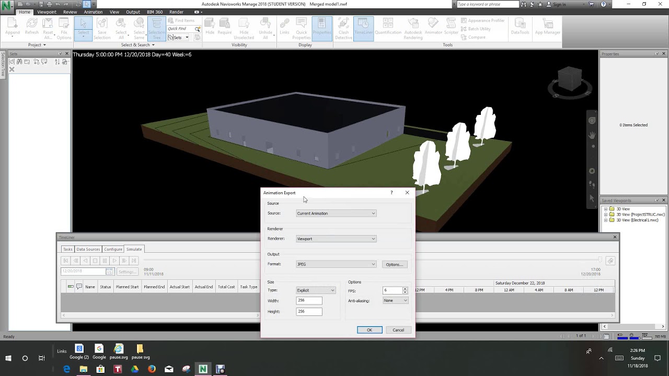Open the Renderer dropdown in Animation Export

click(336, 239)
